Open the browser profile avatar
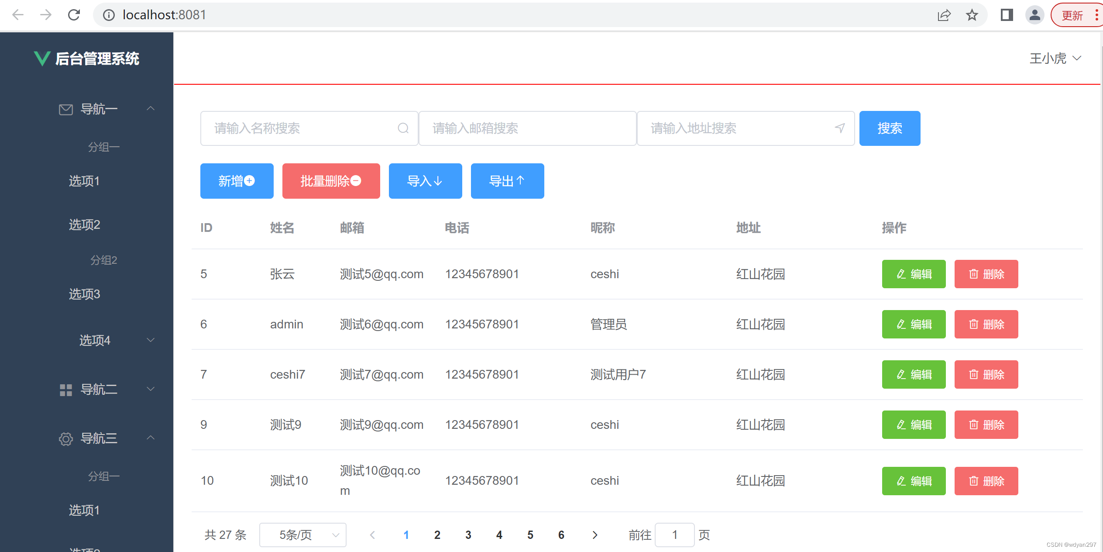Viewport: 1103px width, 552px height. coord(1034,15)
